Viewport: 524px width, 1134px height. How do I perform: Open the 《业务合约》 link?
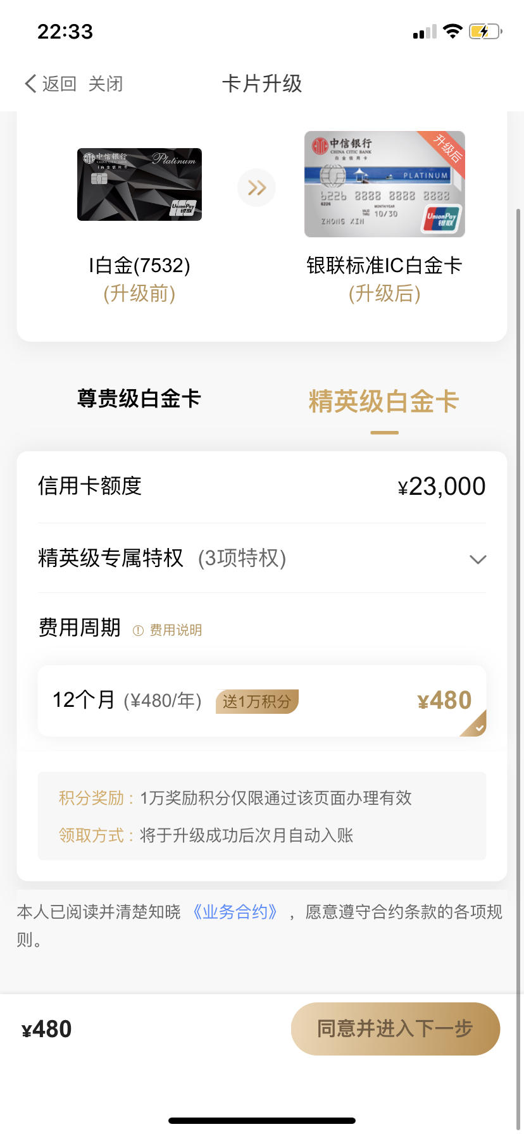235,912
